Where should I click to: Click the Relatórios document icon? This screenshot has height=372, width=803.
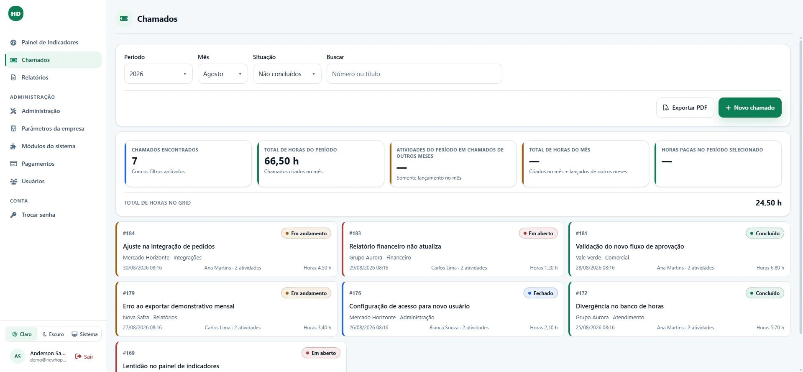click(x=13, y=77)
